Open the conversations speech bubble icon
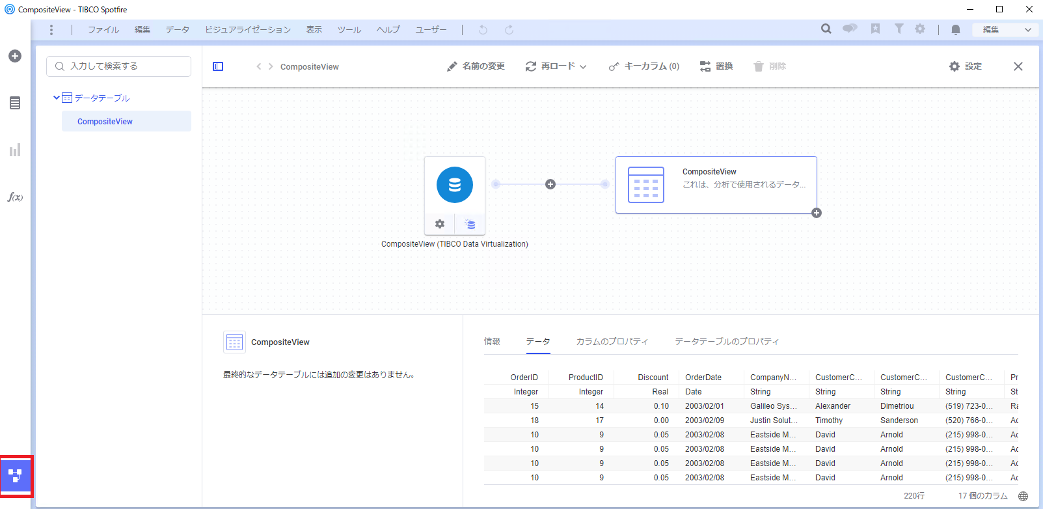 (850, 29)
